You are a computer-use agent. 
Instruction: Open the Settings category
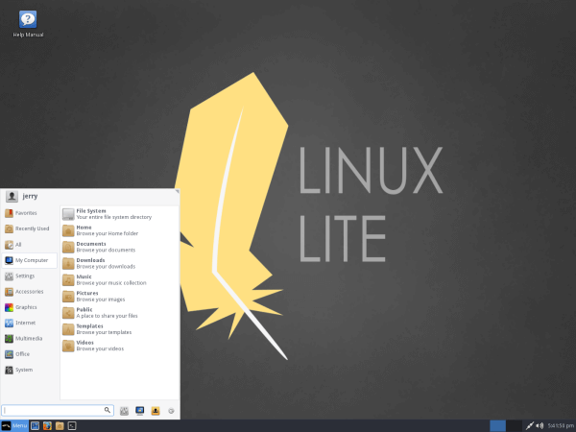click(x=30, y=276)
